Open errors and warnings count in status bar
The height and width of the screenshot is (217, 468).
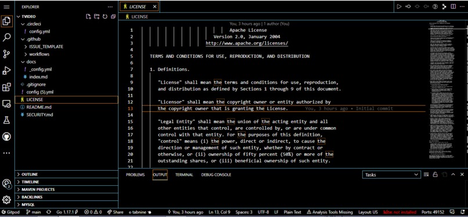point(93,212)
